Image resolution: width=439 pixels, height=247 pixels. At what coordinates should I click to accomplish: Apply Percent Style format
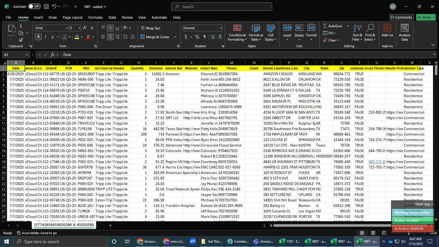197,37
